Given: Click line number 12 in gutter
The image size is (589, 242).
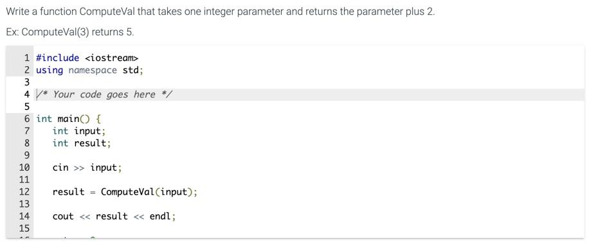Looking at the screenshot, I should (x=24, y=192).
